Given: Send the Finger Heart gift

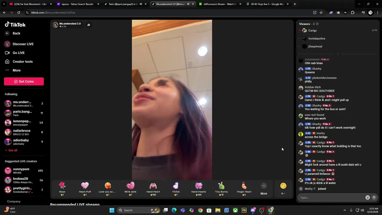Looking at the screenshot, I should pyautogui.click(x=244, y=189).
